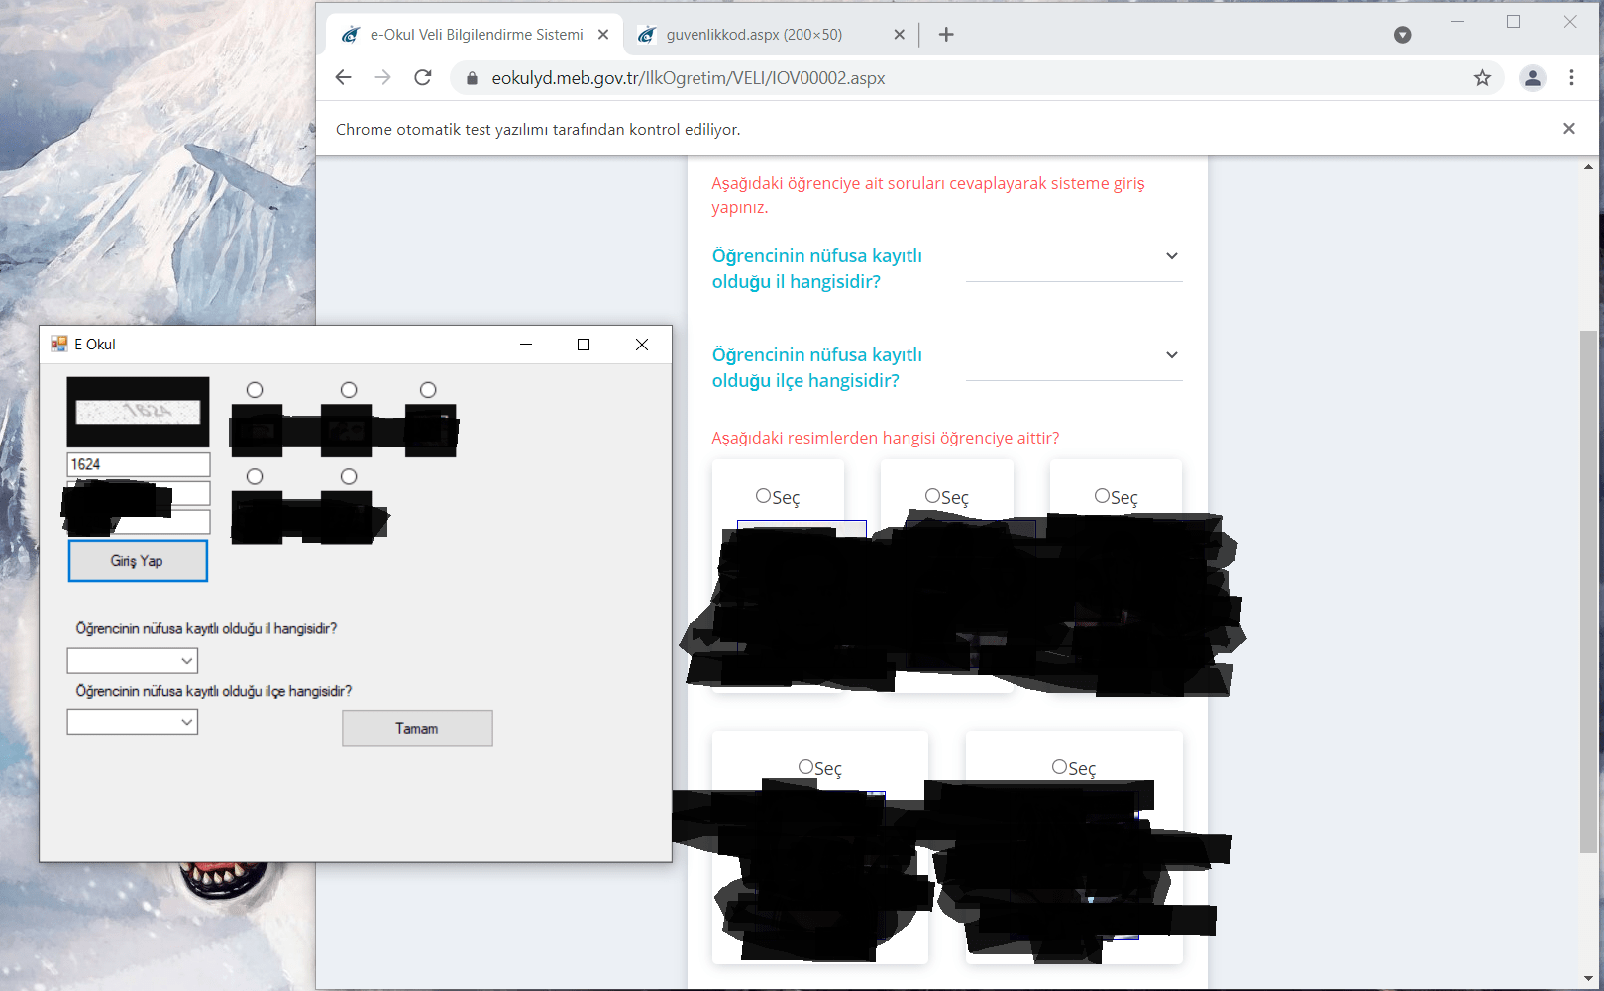Choose the third Seç radio in top photo row

[x=1102, y=495]
